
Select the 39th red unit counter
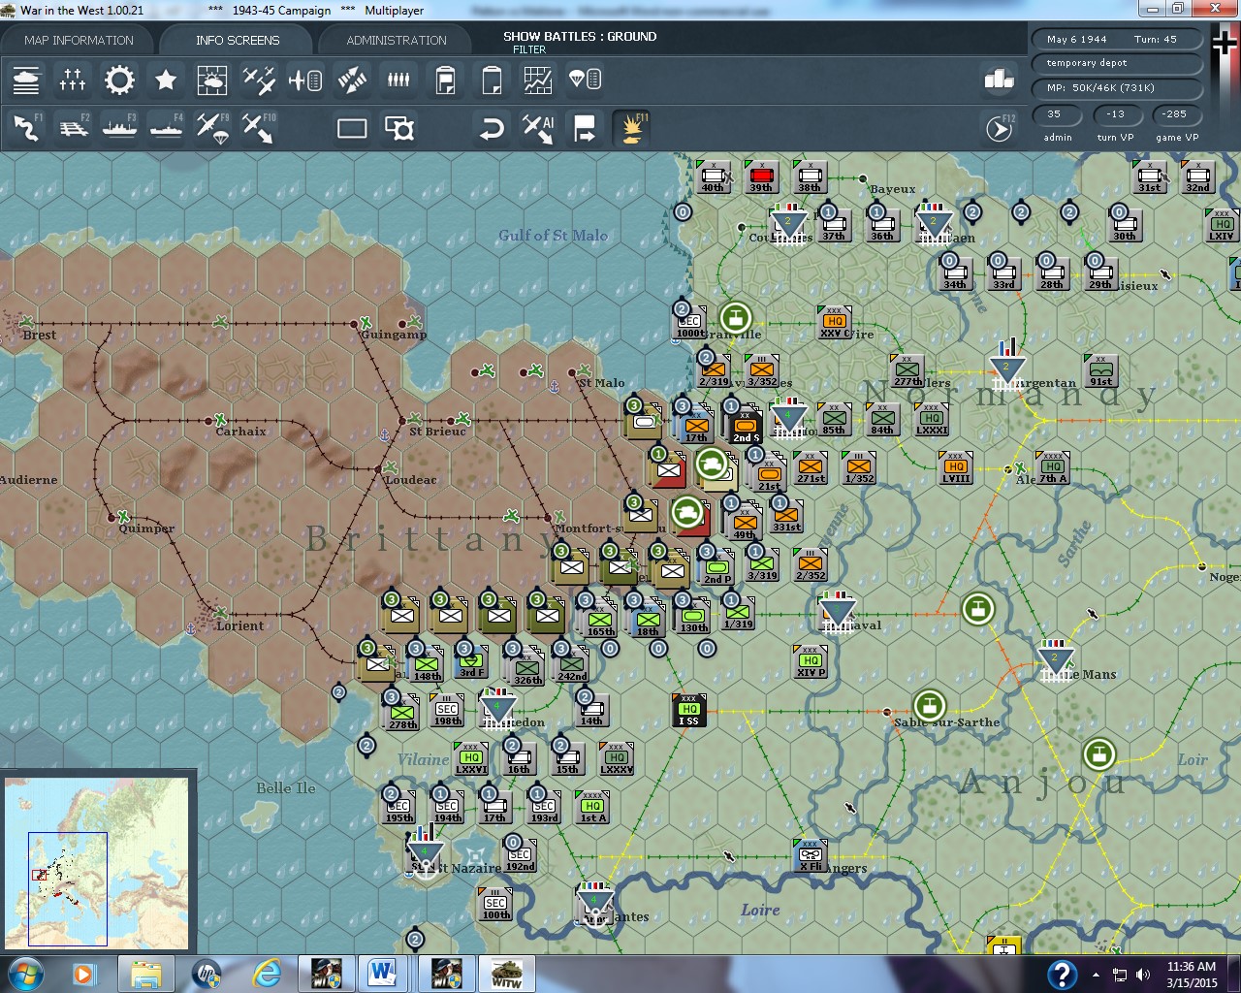[x=762, y=176]
